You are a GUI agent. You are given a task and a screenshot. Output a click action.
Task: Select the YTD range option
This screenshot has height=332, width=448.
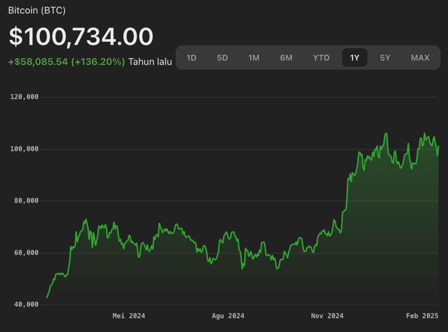click(x=321, y=58)
